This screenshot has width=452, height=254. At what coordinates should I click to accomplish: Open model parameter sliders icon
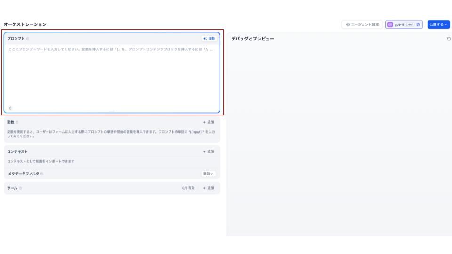pos(419,24)
